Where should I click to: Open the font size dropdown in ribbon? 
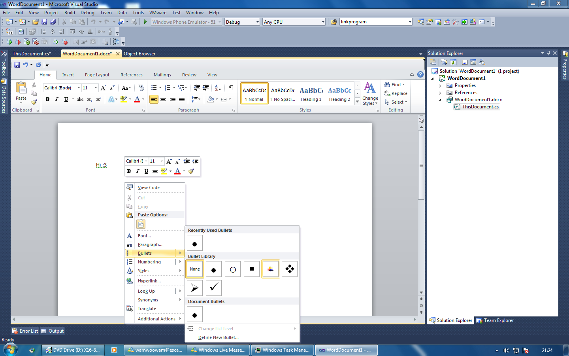point(96,88)
